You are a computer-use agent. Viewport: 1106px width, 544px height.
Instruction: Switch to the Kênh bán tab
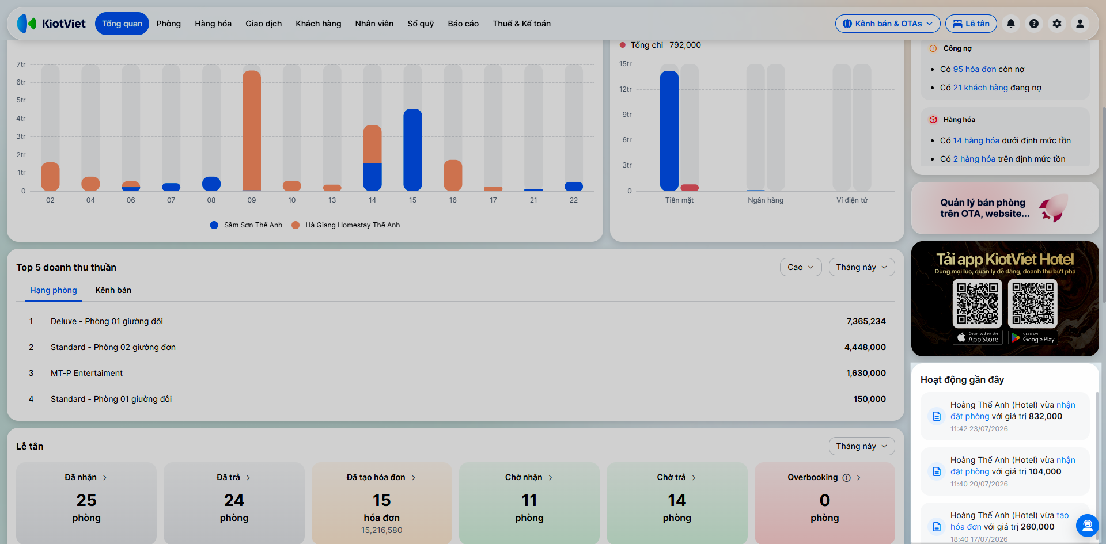113,290
